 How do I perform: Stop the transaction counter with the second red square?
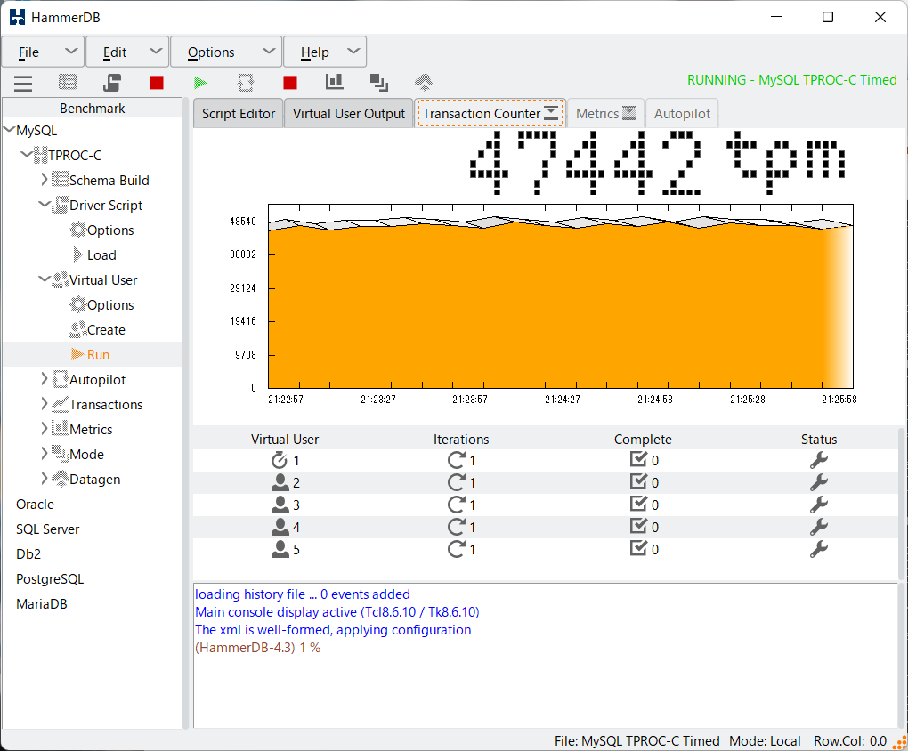pyautogui.click(x=290, y=83)
